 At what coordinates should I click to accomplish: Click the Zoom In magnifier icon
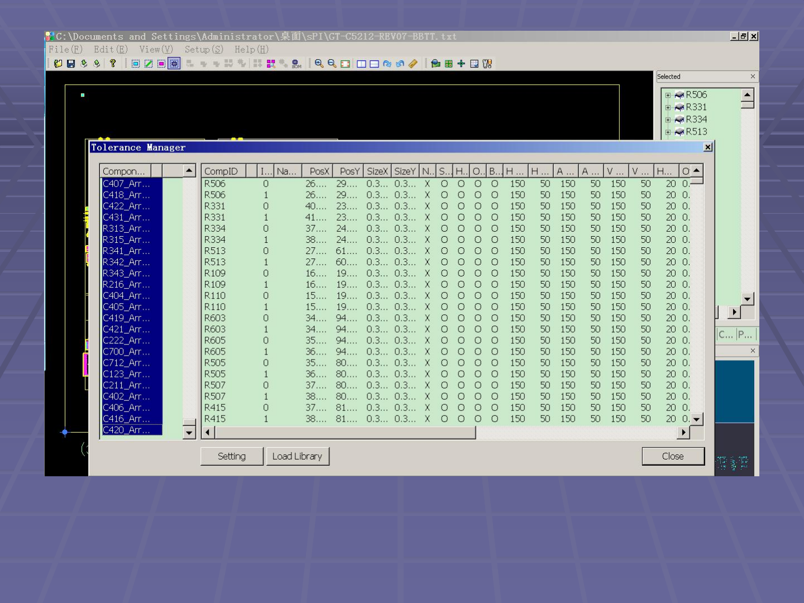pyautogui.click(x=319, y=64)
